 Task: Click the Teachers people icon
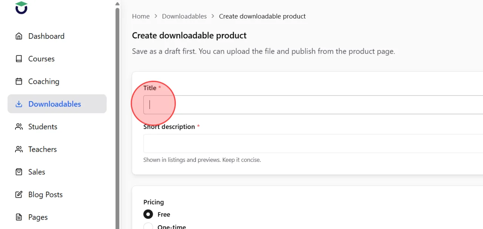click(x=19, y=149)
